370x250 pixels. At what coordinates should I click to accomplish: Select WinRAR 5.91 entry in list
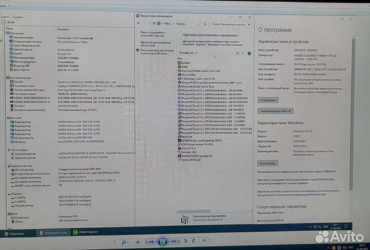195,156
